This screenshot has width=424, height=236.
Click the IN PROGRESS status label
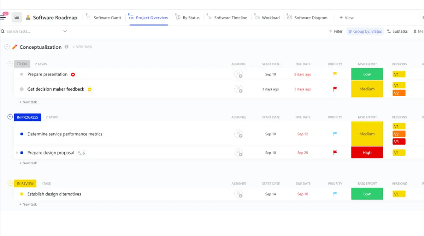click(x=27, y=117)
